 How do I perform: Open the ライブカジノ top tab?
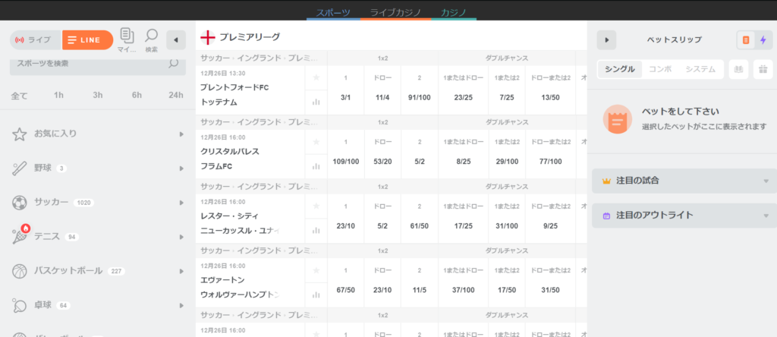395,12
